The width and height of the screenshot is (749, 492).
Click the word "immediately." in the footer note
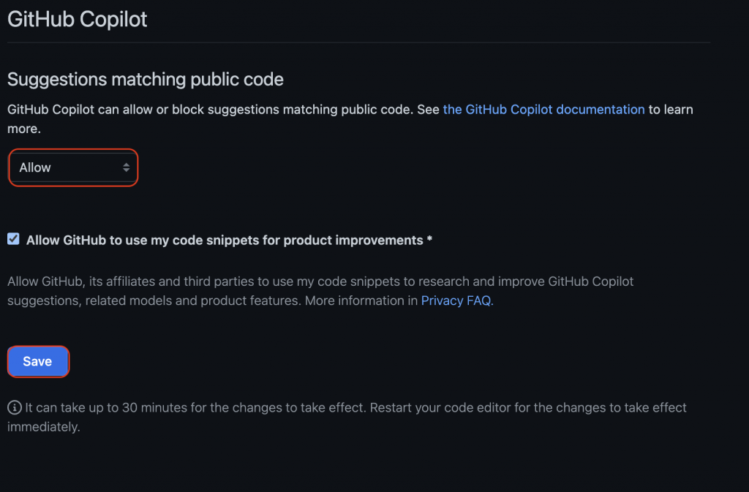click(x=42, y=426)
